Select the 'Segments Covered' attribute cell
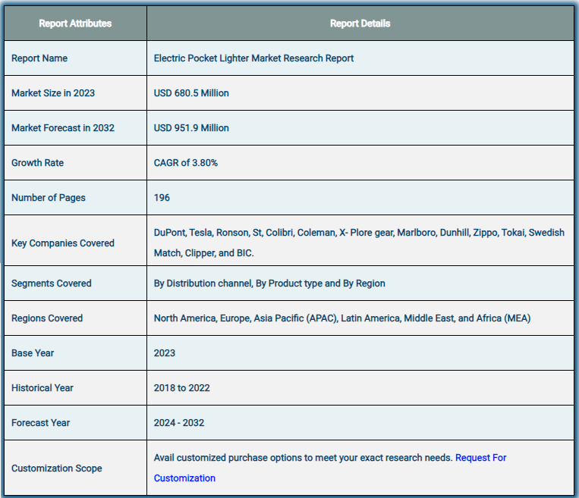 pos(75,283)
